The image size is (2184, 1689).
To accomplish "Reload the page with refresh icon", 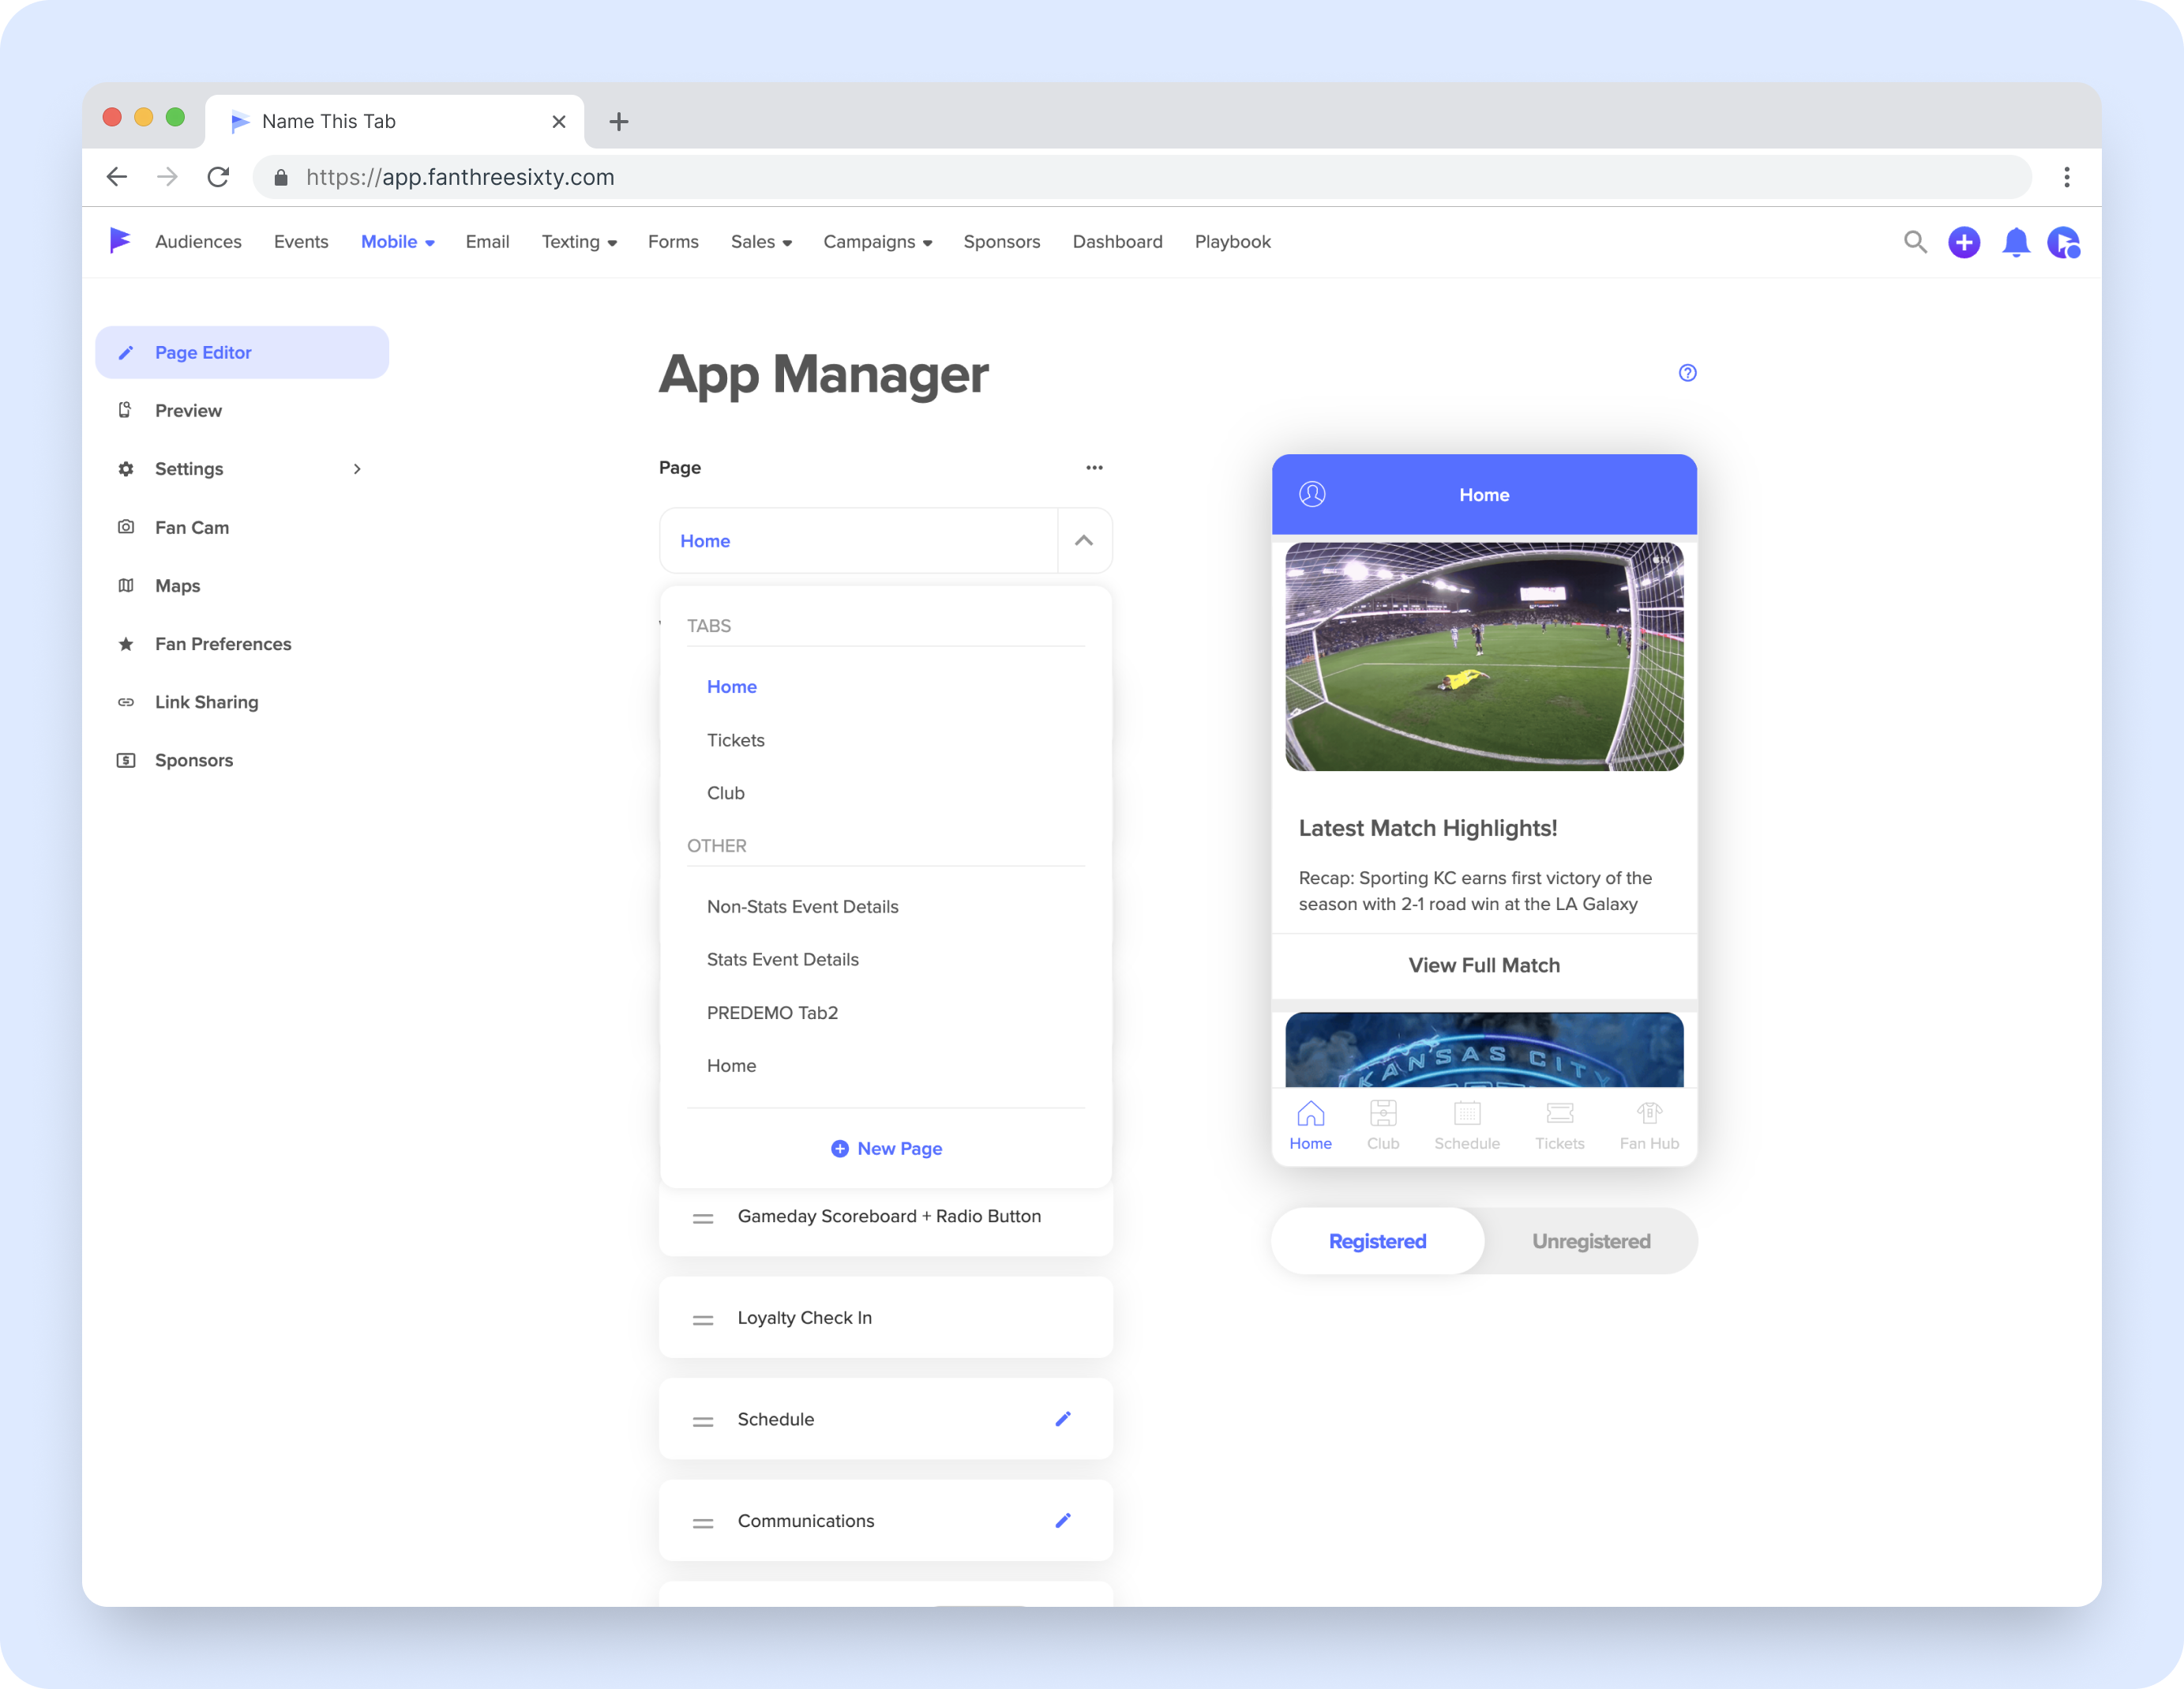I will [218, 177].
